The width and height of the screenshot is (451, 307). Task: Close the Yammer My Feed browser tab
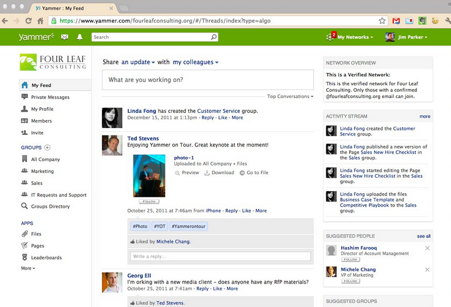[x=111, y=9]
